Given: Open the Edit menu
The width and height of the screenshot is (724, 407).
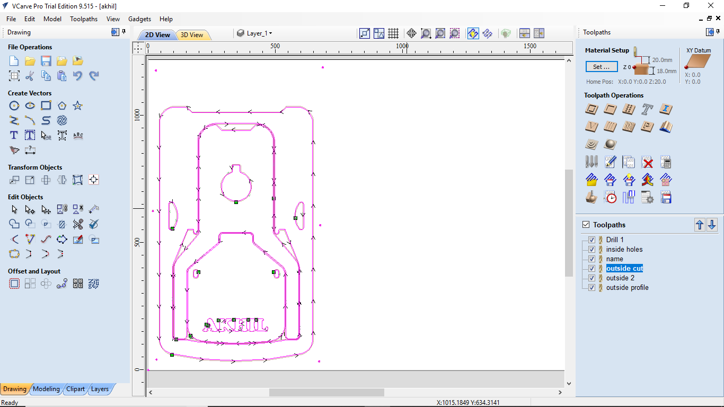Looking at the screenshot, I should click(30, 19).
